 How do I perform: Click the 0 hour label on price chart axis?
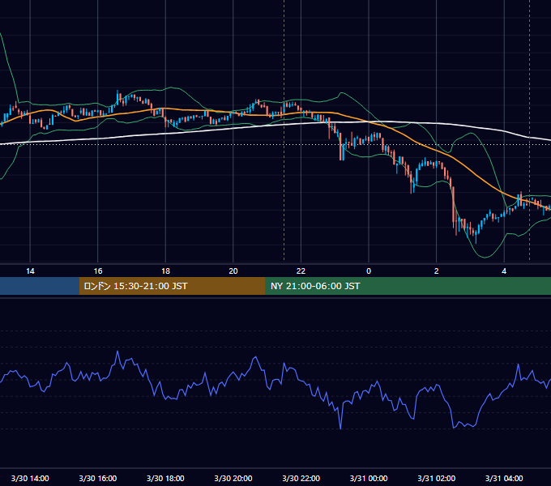click(x=369, y=271)
